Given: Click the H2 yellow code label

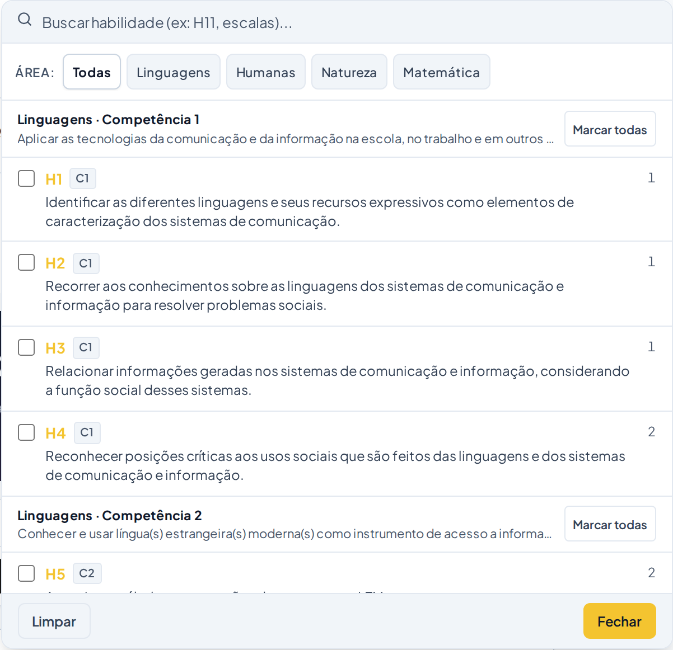Looking at the screenshot, I should click(55, 263).
